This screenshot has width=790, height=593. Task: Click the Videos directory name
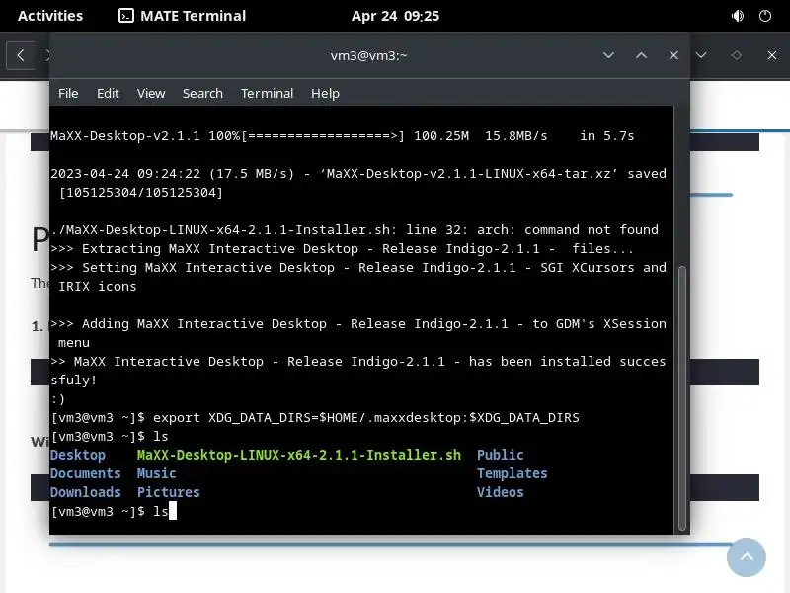tap(501, 492)
